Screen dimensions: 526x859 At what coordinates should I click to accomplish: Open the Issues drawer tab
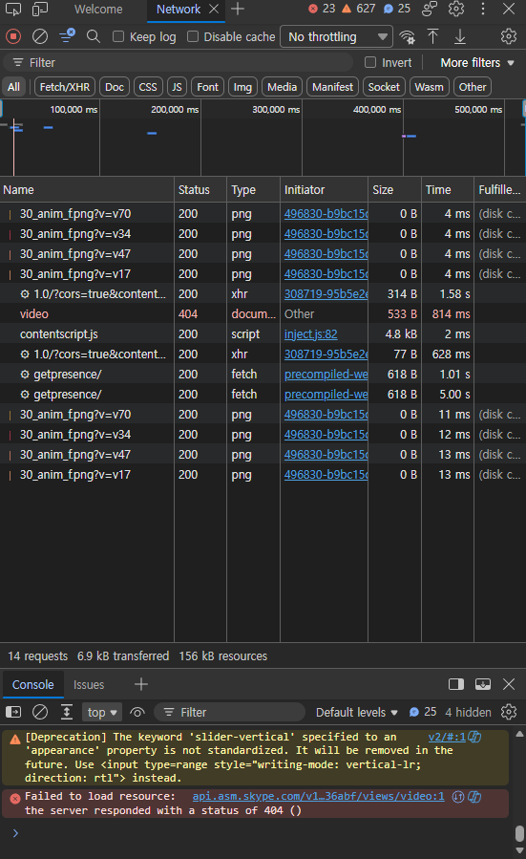89,685
